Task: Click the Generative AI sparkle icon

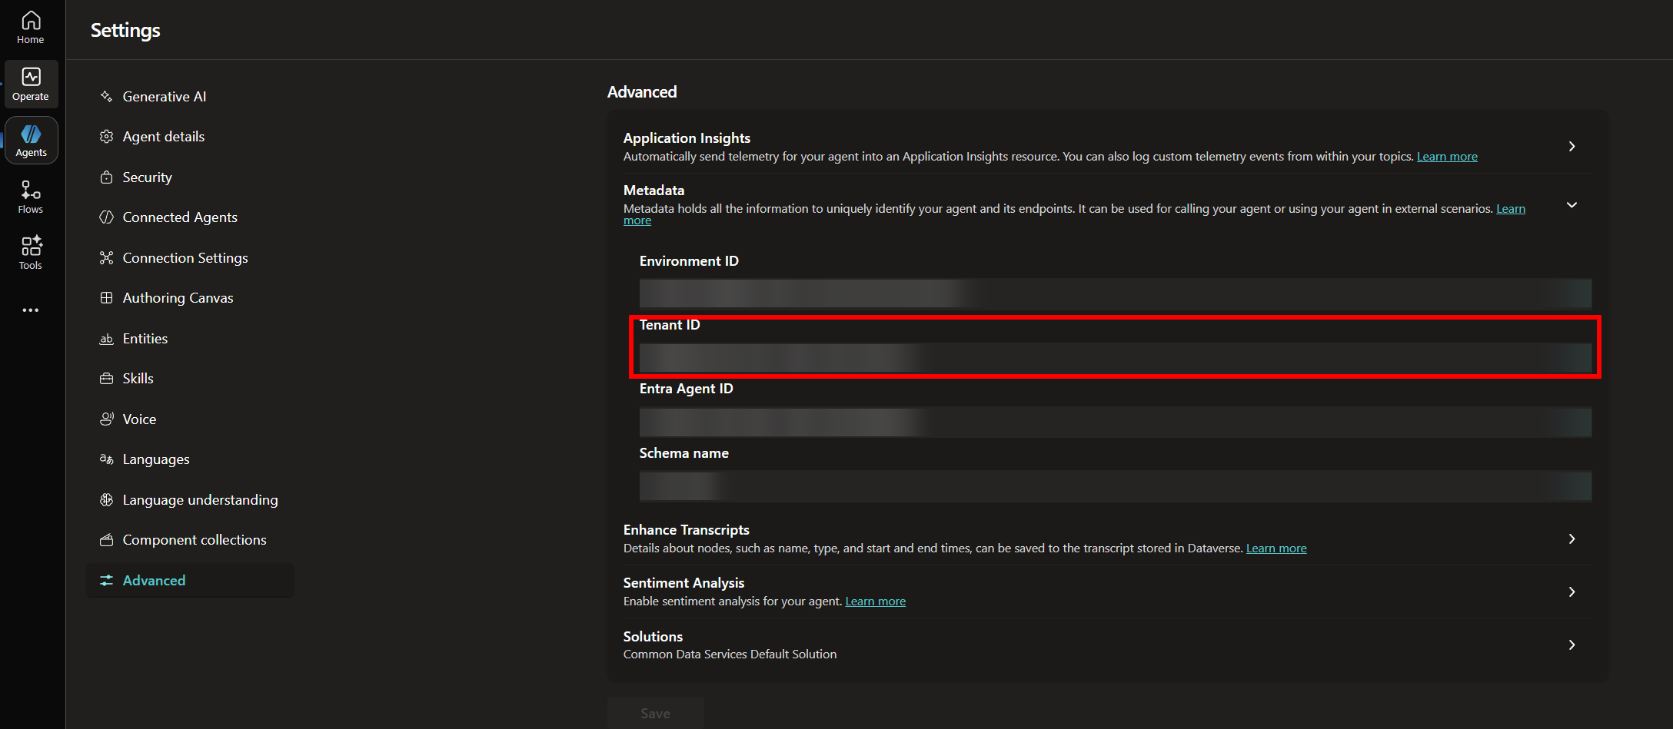Action: coord(106,96)
